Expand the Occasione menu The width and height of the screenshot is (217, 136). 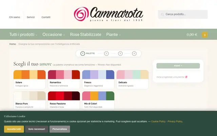pos(54,34)
